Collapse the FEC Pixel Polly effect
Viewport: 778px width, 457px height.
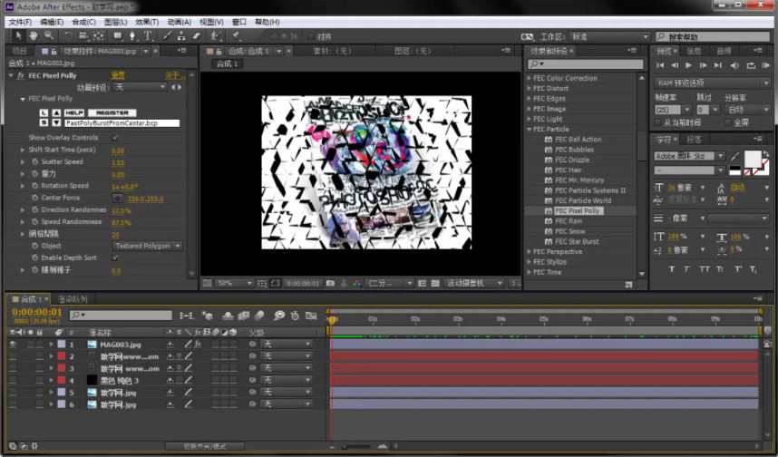[x=11, y=75]
